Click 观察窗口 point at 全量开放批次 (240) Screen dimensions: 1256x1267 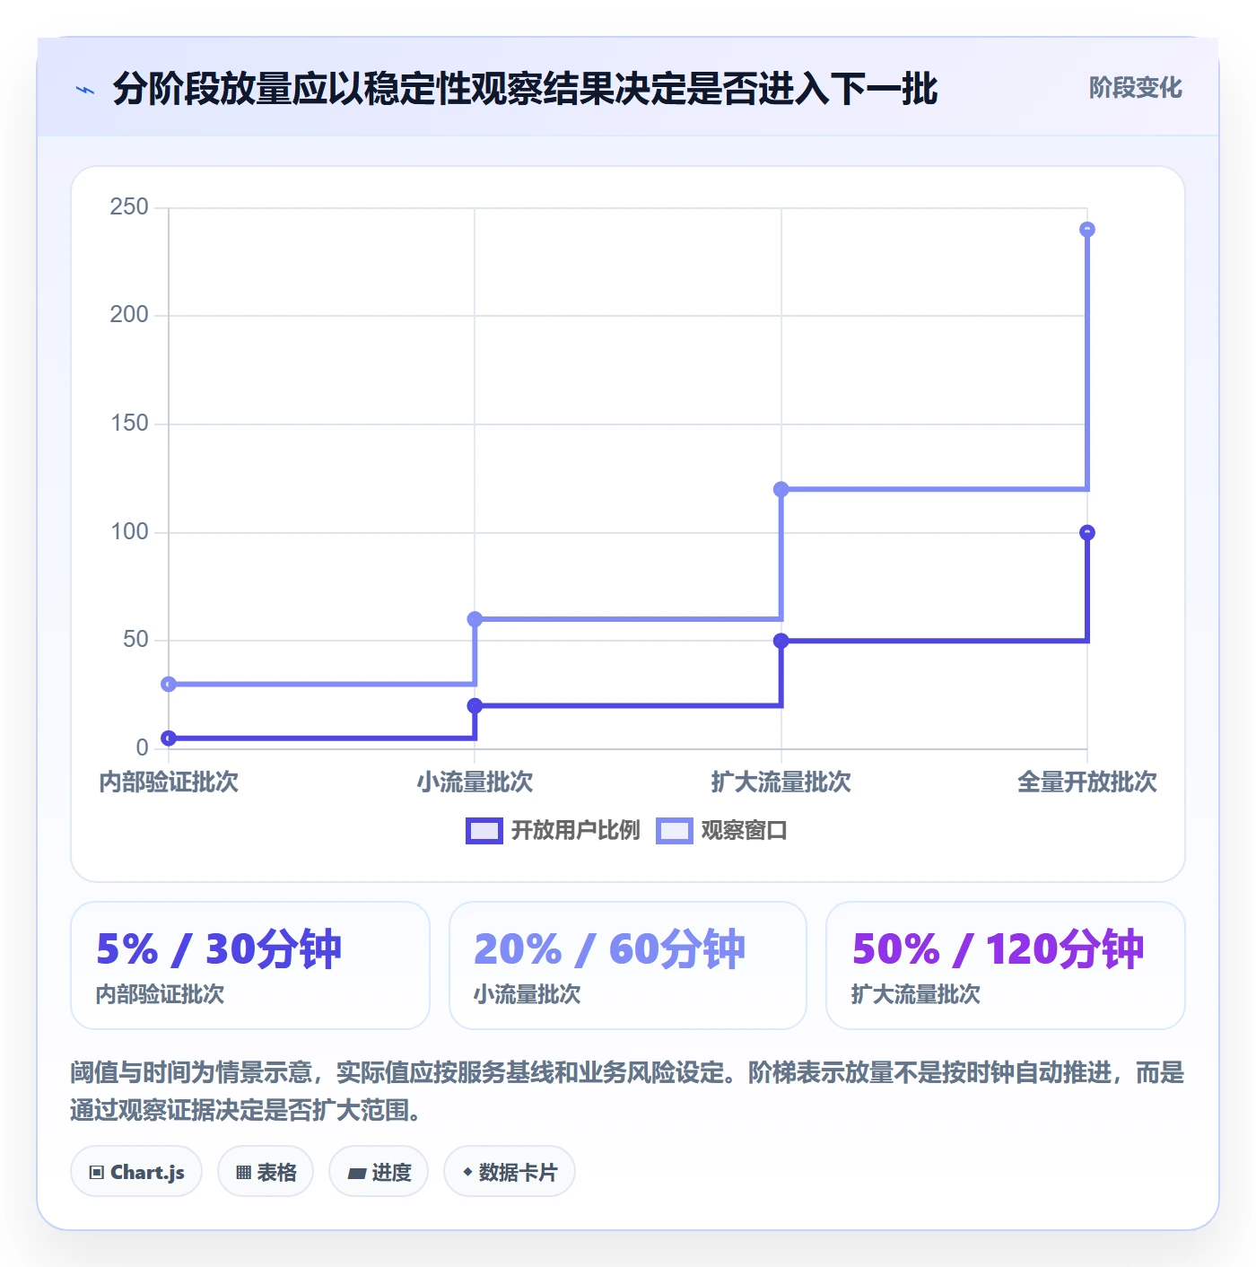(x=1087, y=230)
